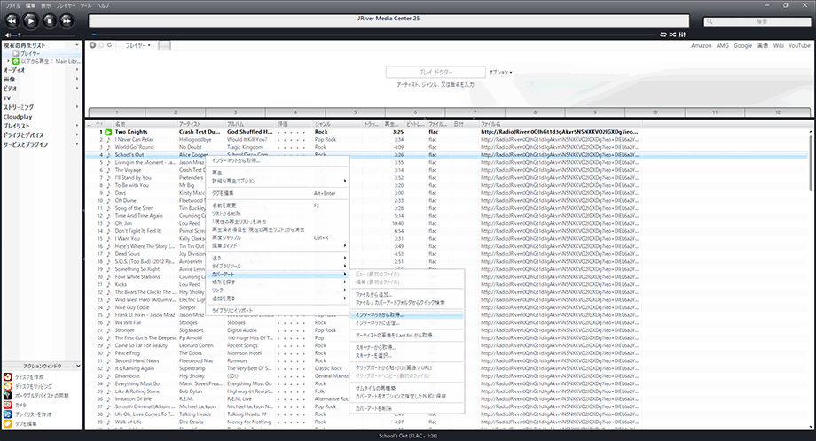The width and height of the screenshot is (816, 441).
Task: Go to the previous track
Action: (x=11, y=19)
